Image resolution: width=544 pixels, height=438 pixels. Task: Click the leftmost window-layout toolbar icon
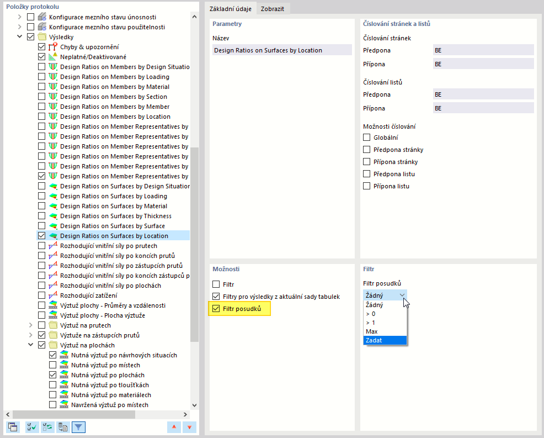click(x=13, y=427)
